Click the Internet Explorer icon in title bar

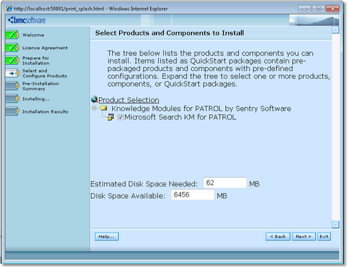click(9, 9)
